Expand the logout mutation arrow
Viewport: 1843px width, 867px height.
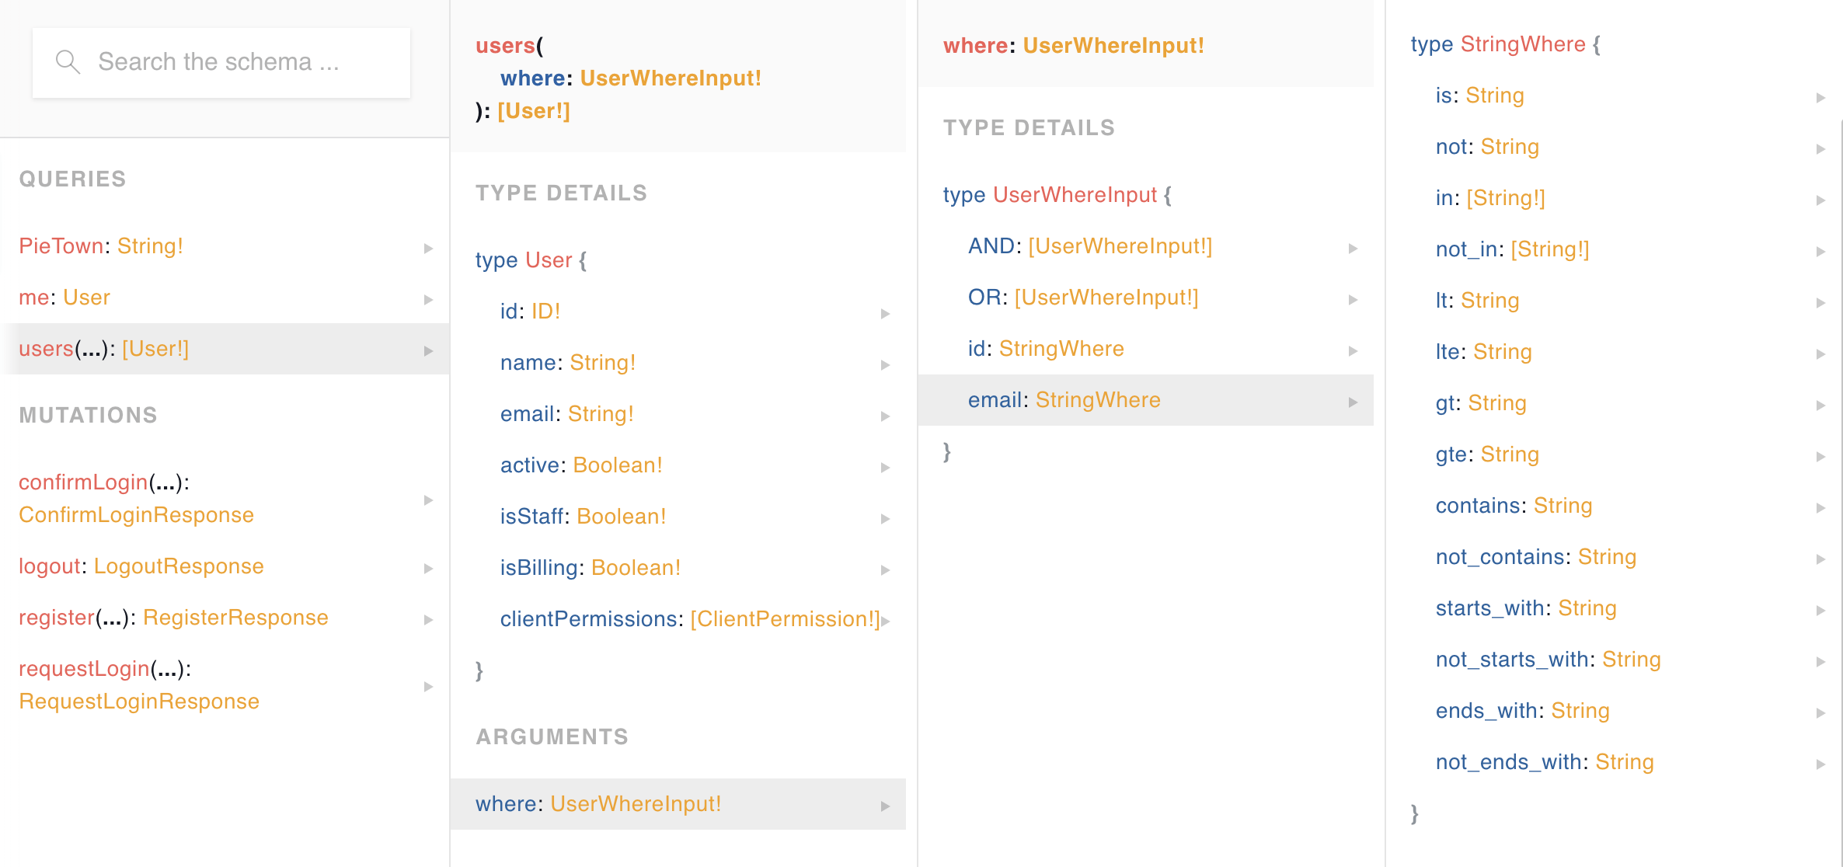pyautogui.click(x=428, y=568)
